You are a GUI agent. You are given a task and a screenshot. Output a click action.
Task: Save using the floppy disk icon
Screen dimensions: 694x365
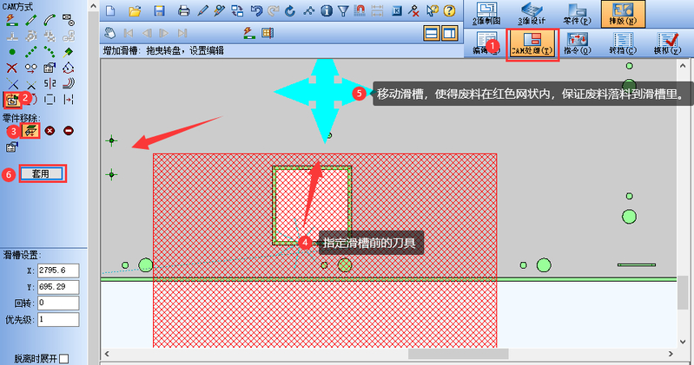coord(159,11)
